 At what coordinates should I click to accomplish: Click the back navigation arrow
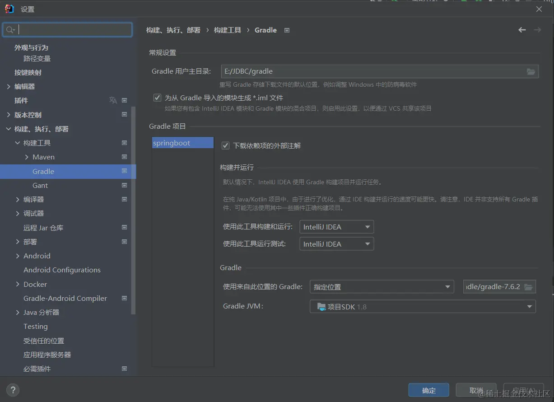522,30
